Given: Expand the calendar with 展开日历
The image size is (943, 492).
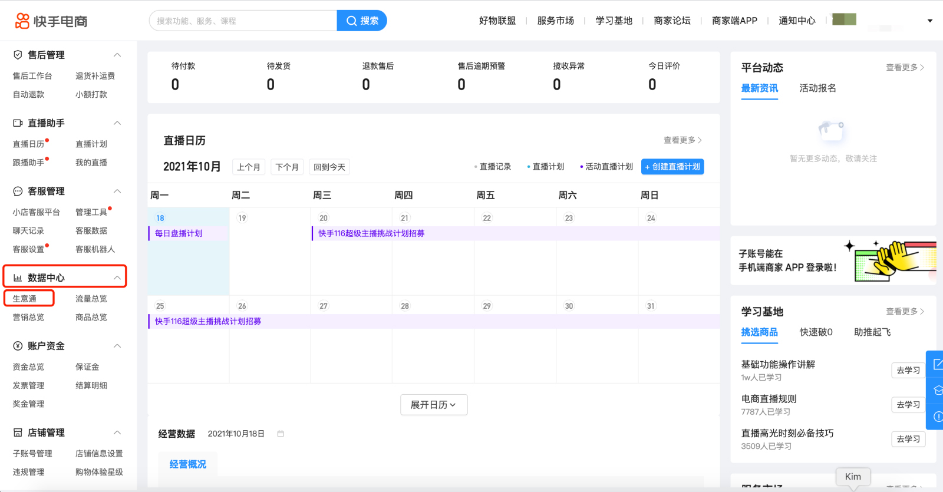Looking at the screenshot, I should 434,405.
